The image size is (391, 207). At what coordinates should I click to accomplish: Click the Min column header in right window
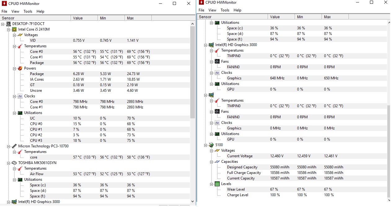pyautogui.click(x=308, y=17)
